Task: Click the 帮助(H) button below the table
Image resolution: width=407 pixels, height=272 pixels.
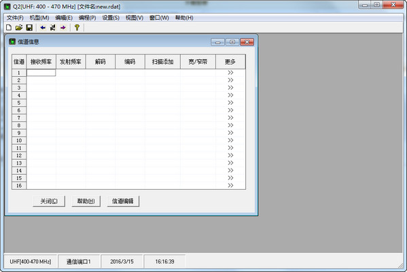Action: [x=86, y=201]
